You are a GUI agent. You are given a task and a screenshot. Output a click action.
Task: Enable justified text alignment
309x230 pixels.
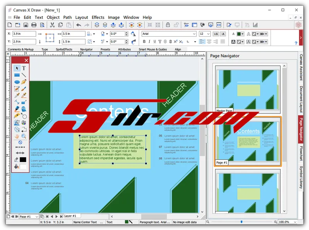click(223, 41)
